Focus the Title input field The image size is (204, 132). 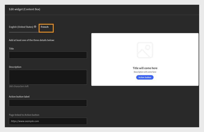point(48,55)
